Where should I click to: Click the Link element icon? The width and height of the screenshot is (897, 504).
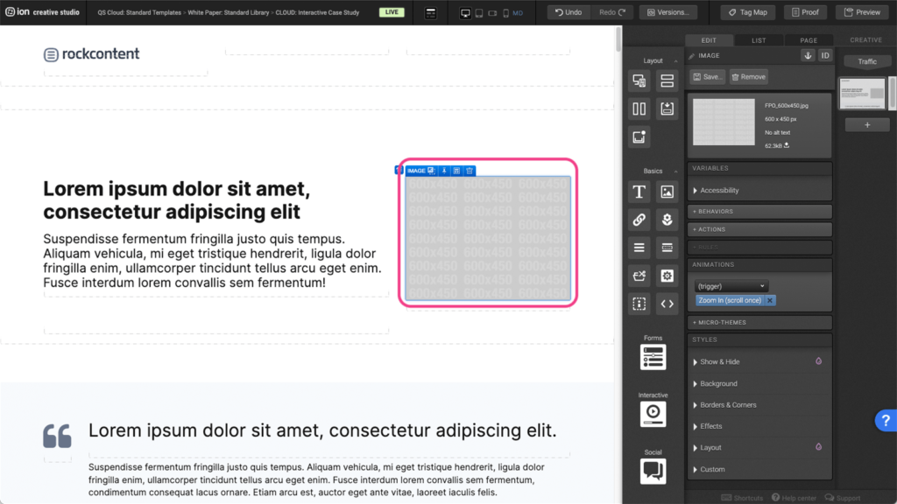coord(639,220)
